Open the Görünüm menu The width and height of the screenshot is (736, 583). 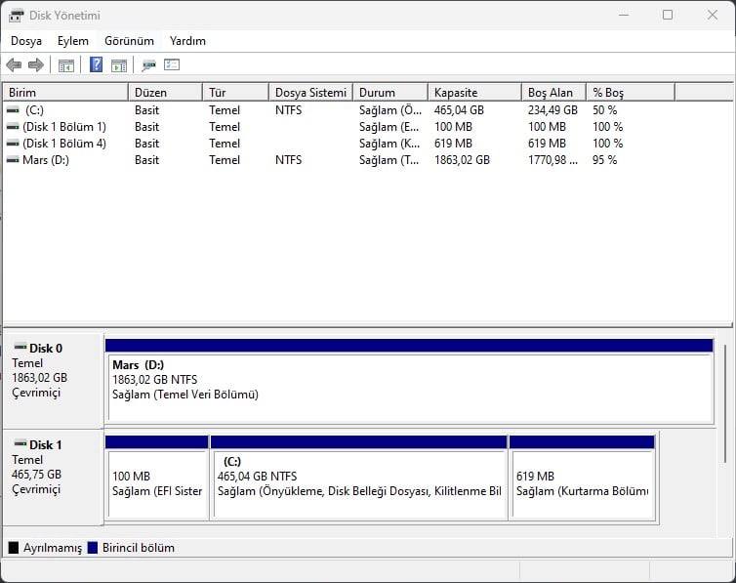[129, 41]
